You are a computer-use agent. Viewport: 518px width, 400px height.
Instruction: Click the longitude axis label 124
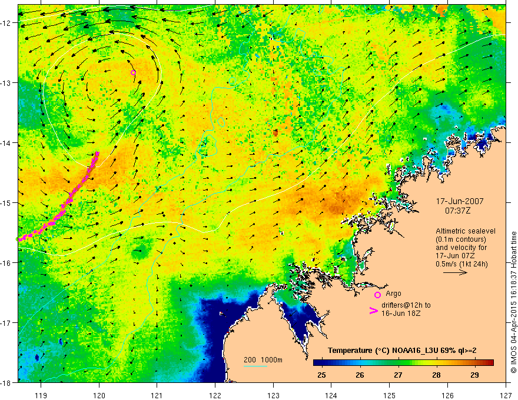[331, 395]
